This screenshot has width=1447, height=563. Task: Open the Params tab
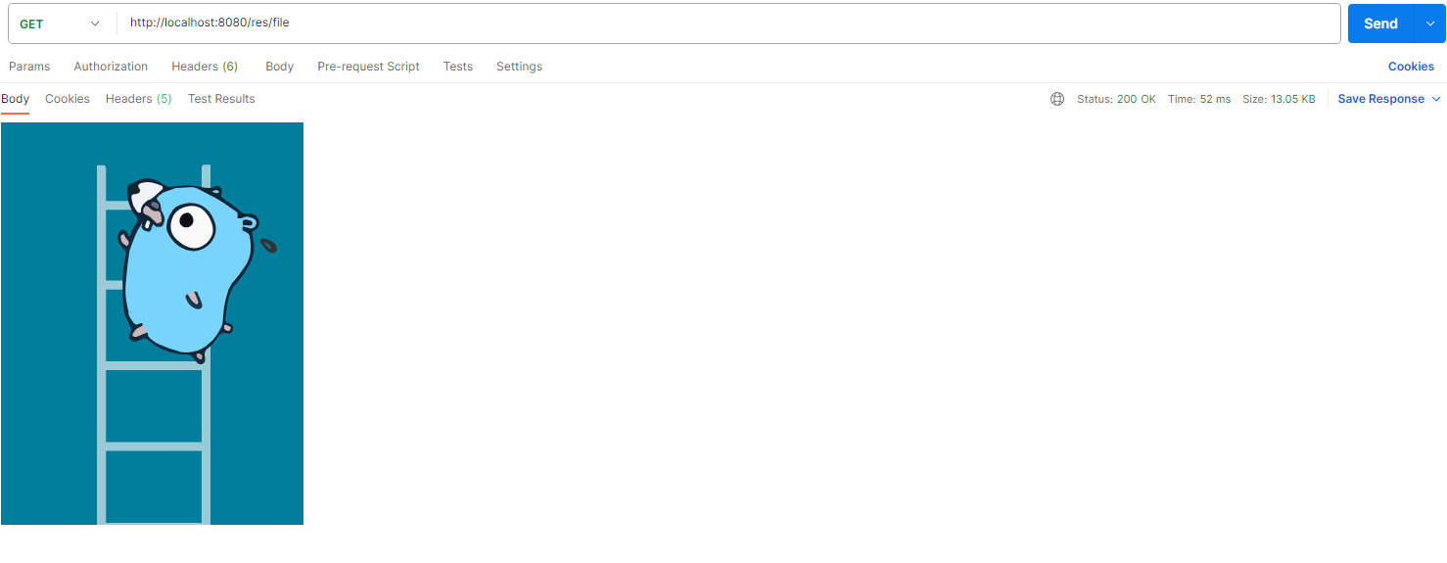29,67
